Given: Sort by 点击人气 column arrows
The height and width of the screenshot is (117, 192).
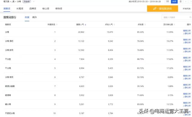Looking at the screenshot, I should [x=114, y=25].
